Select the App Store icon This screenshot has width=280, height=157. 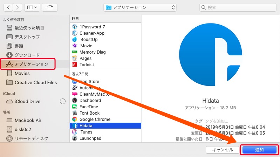tap(74, 81)
